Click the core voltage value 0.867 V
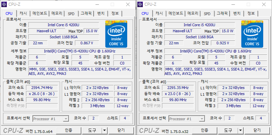Image resolution: width=272 pixels, height=135 pixels. [x=87, y=43]
